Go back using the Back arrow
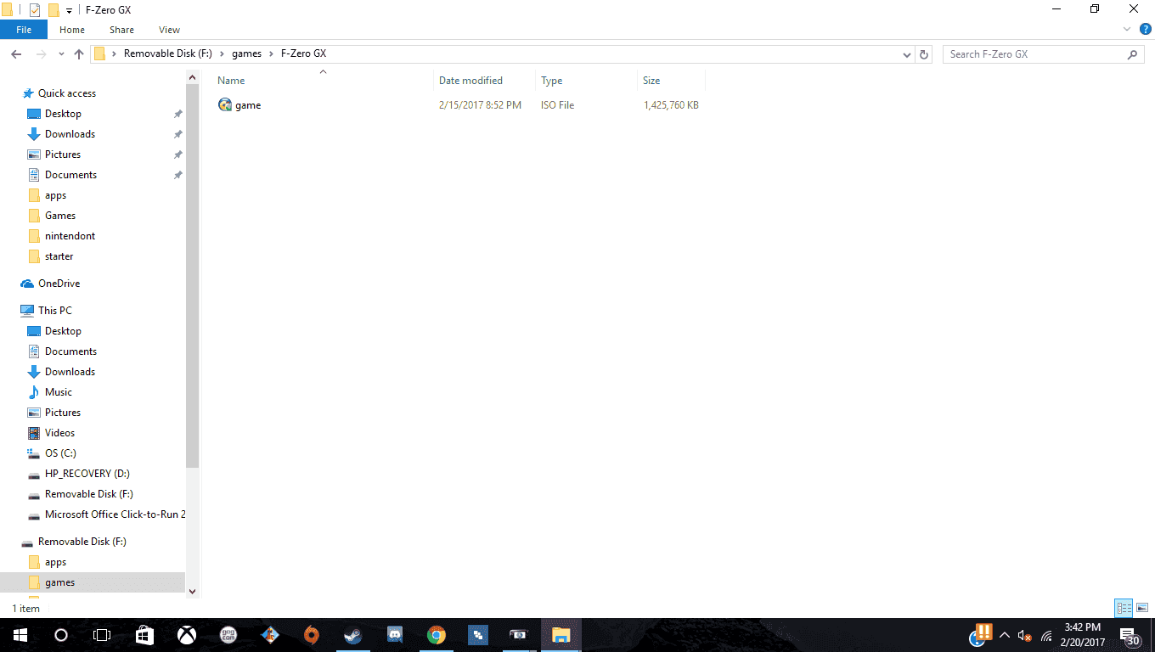 pyautogui.click(x=16, y=54)
